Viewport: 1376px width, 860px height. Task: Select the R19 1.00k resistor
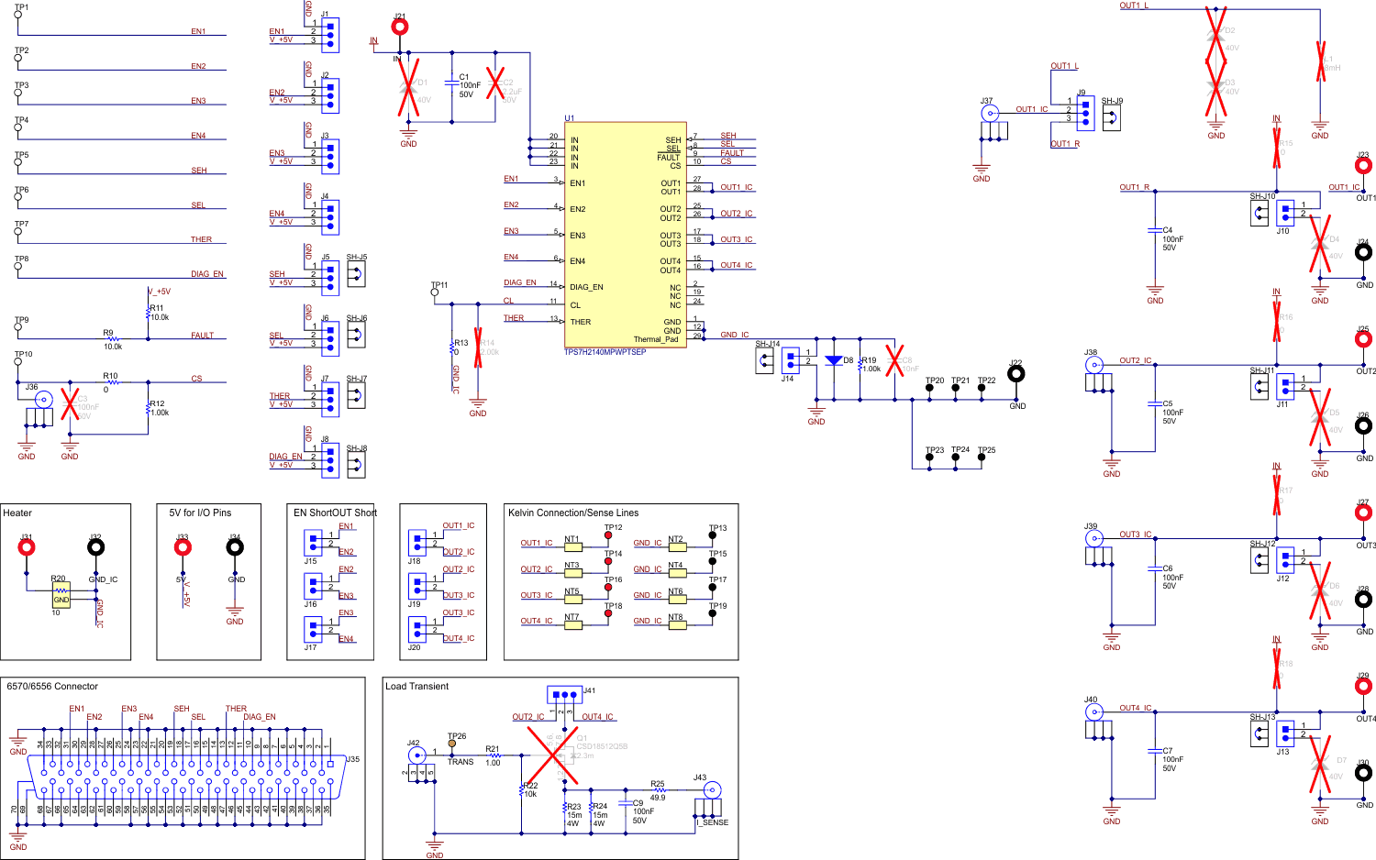pyautogui.click(x=860, y=364)
